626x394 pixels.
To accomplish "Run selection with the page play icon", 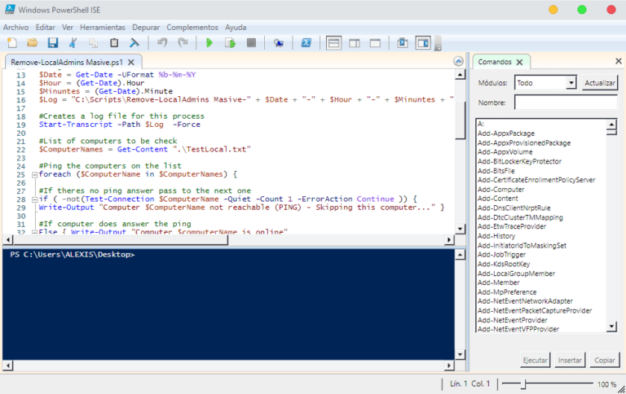I will click(x=230, y=42).
